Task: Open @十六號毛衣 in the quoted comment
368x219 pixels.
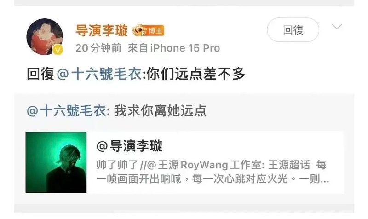Action: tap(66, 110)
